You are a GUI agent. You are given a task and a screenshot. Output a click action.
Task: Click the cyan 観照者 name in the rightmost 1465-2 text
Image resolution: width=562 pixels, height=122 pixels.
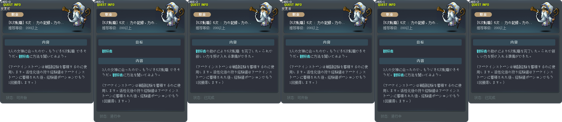(x=482, y=51)
